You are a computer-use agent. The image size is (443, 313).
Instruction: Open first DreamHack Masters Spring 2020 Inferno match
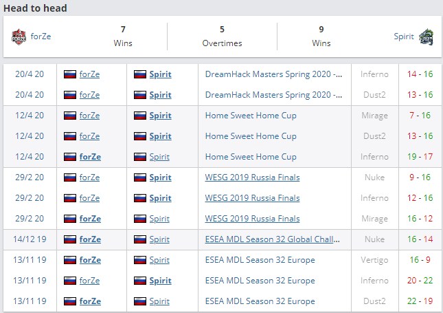coord(273,74)
